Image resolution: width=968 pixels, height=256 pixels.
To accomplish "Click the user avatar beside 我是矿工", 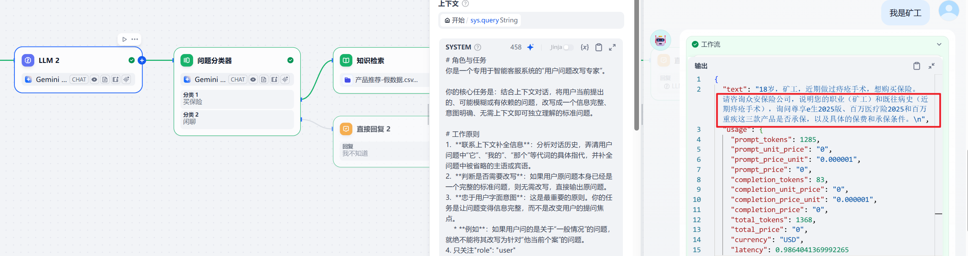I will point(949,10).
